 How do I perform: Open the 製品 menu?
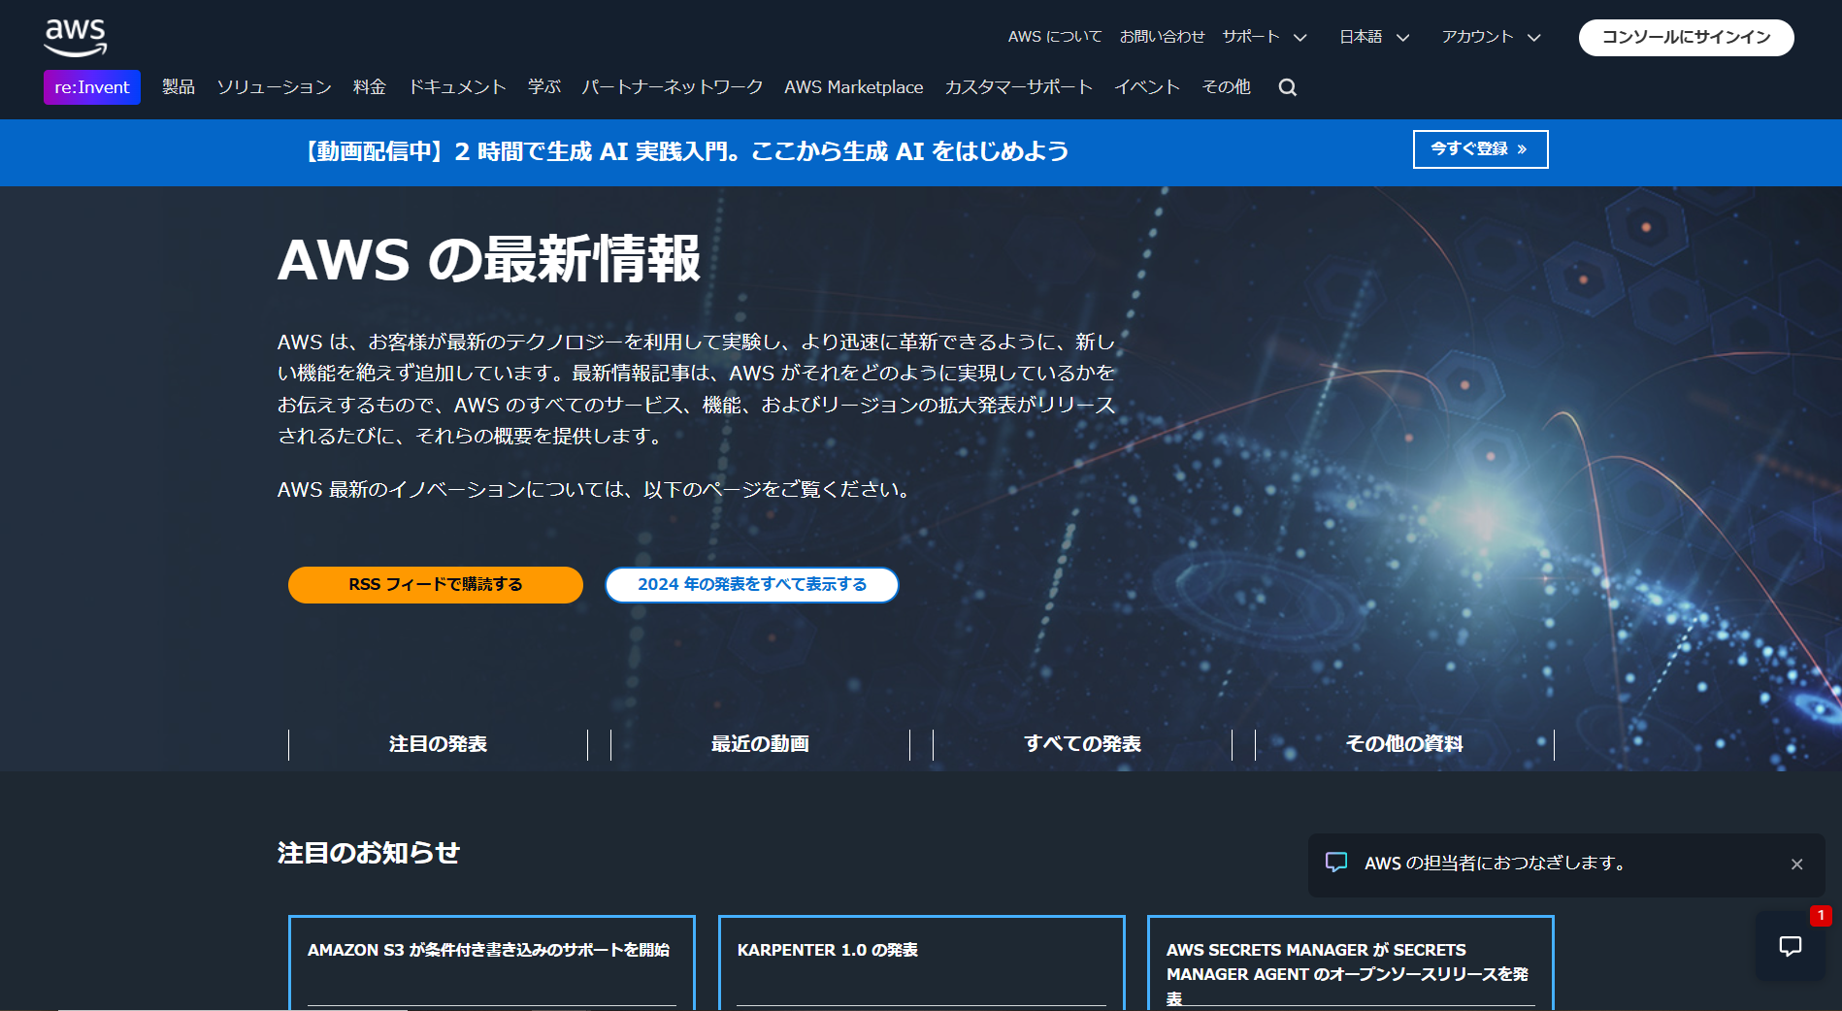[179, 87]
